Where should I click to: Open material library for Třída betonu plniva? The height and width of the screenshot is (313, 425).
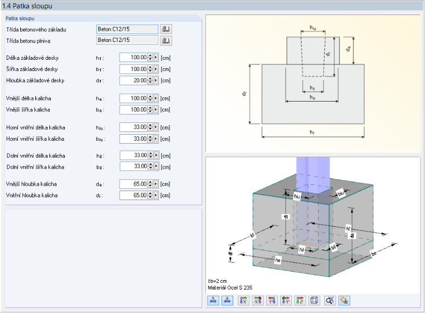pyautogui.click(x=166, y=40)
